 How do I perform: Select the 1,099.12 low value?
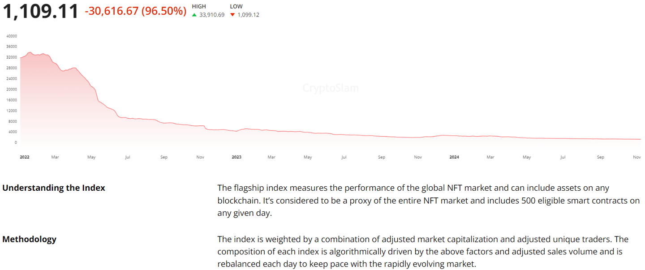click(x=248, y=15)
